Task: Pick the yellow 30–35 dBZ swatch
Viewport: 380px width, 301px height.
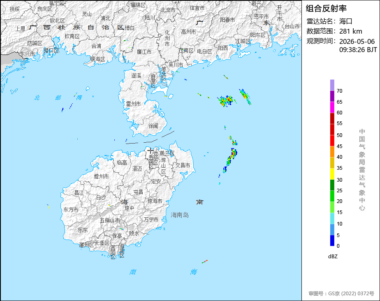Action: (x=332, y=174)
